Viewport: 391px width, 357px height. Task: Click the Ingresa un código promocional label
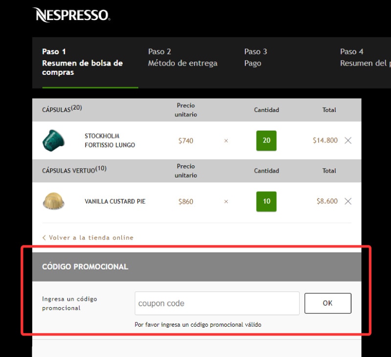pyautogui.click(x=69, y=303)
